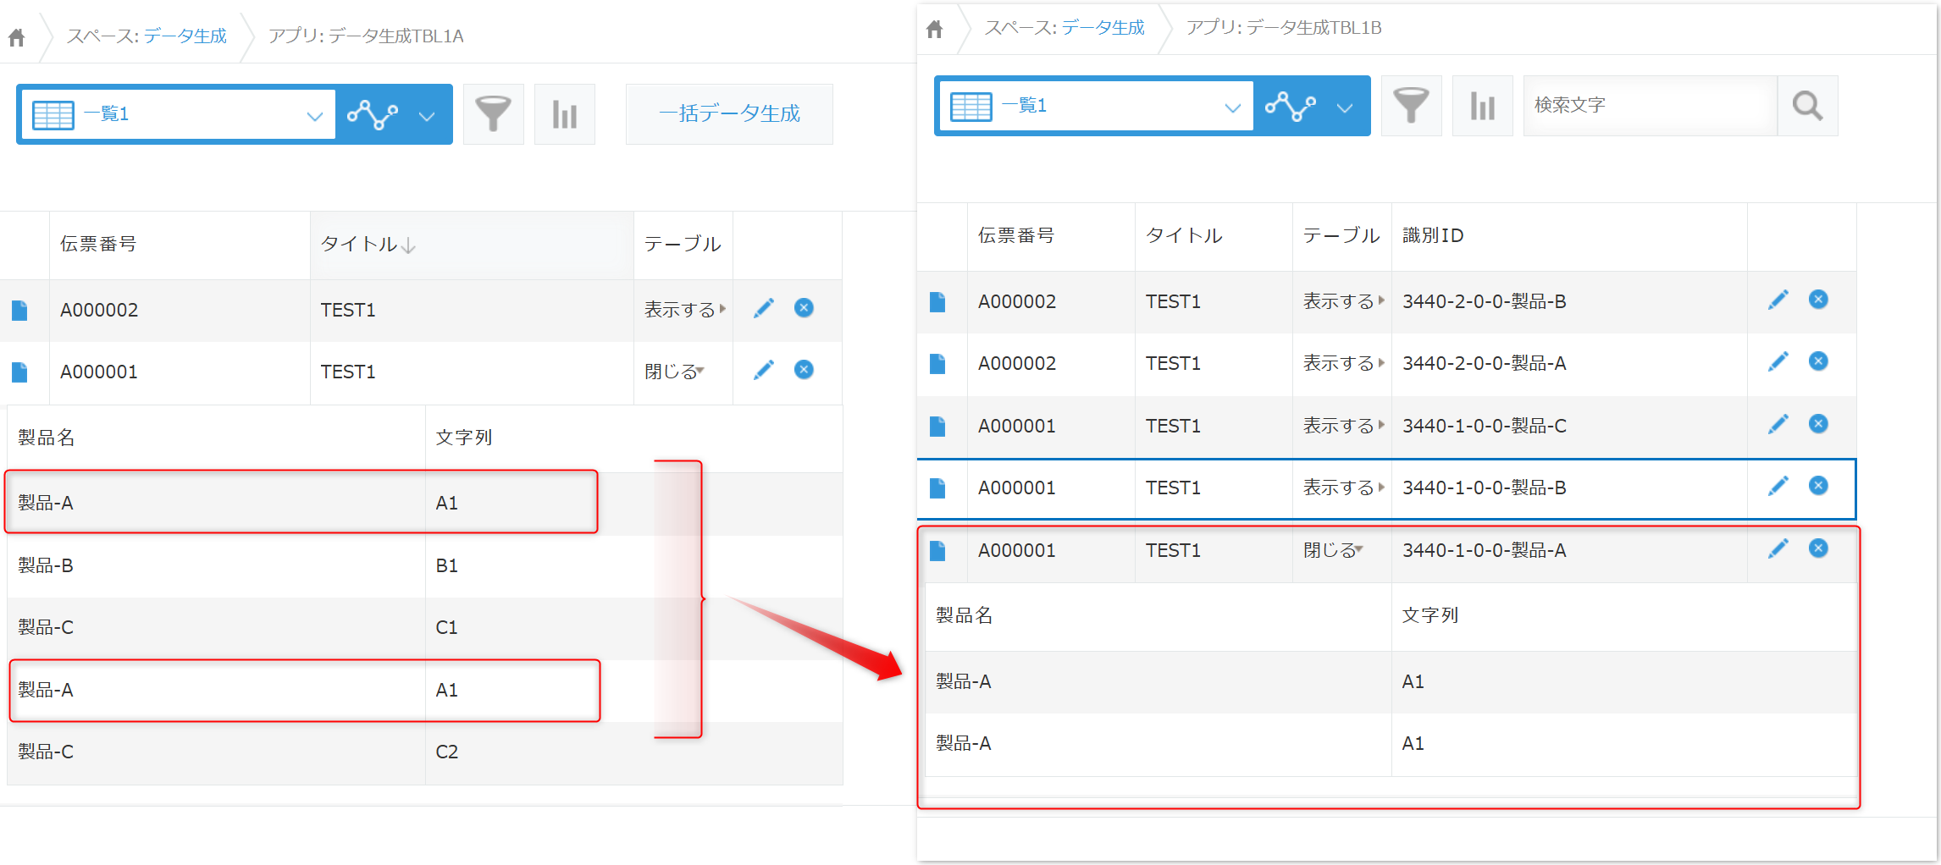Screen dimensions: 1941x865
Task: Open details of record 3440-2-0-0-製品-A
Action: pos(937,364)
